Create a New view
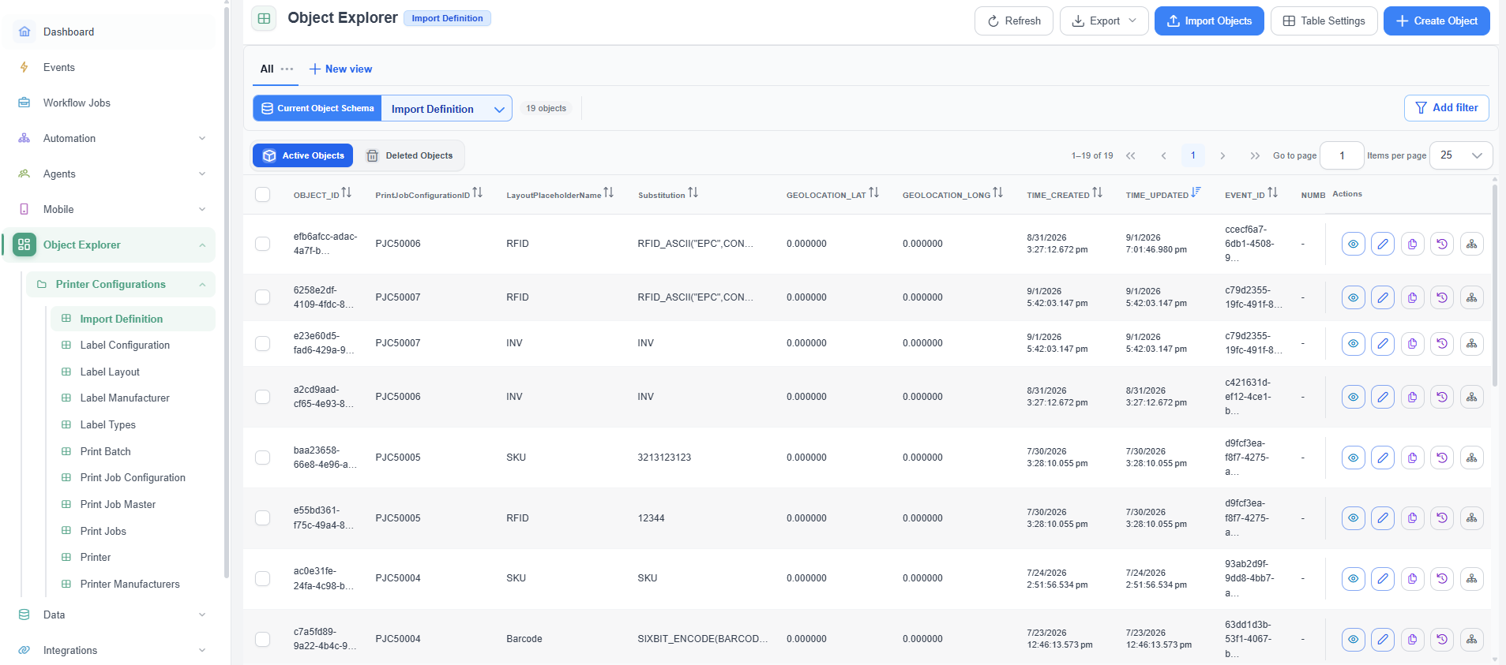The width and height of the screenshot is (1506, 665). pos(340,69)
